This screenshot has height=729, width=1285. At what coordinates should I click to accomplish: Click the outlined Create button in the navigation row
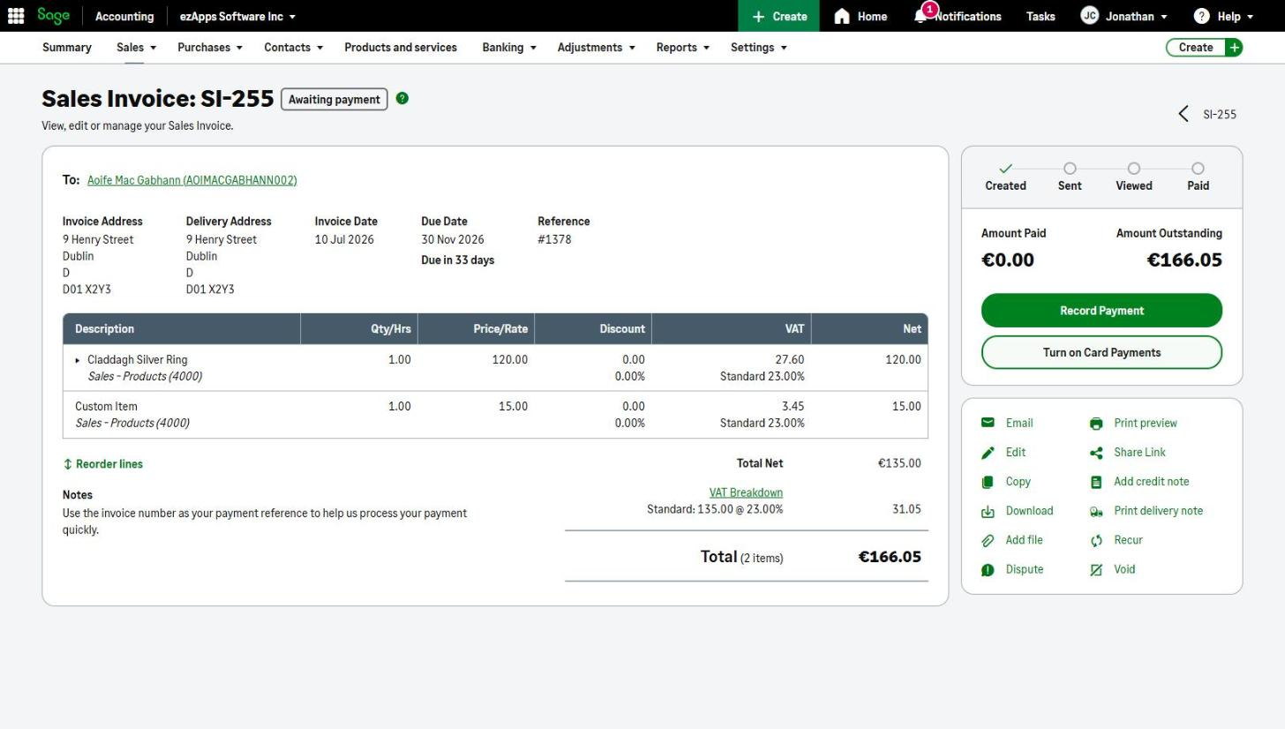point(1204,48)
